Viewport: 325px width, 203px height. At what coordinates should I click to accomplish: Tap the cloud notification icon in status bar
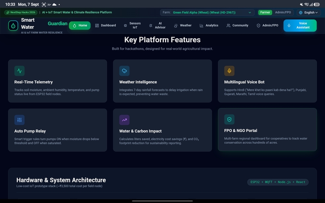coord(54,4)
